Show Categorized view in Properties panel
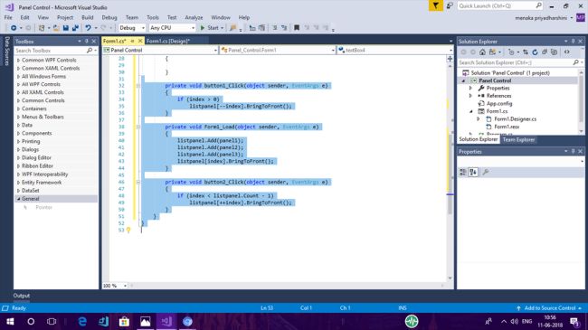The image size is (588, 330). coord(463,172)
